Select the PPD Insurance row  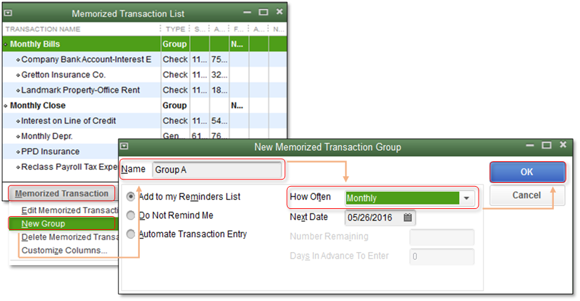pyautogui.click(x=61, y=151)
